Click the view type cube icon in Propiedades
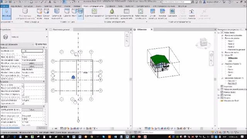The width and height of the screenshot is (247, 139). tap(5, 37)
